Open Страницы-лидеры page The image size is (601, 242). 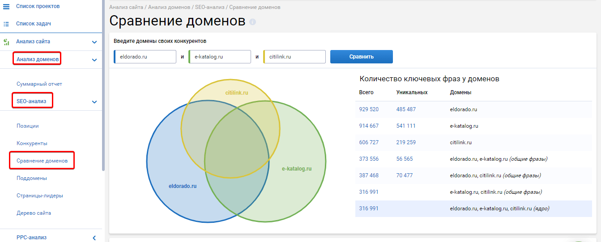(x=40, y=196)
